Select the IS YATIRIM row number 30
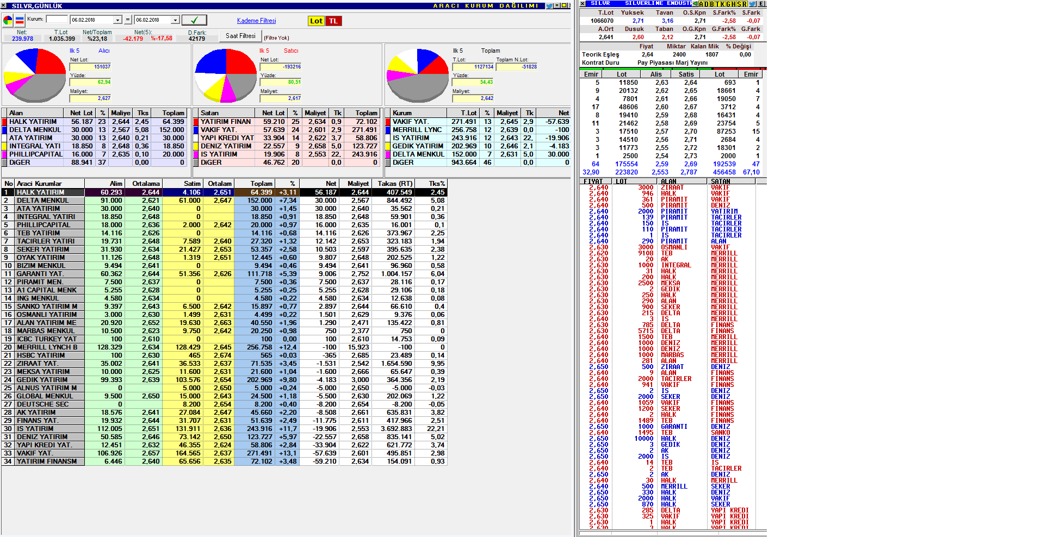Image resolution: width=1041 pixels, height=537 pixels. (x=224, y=429)
